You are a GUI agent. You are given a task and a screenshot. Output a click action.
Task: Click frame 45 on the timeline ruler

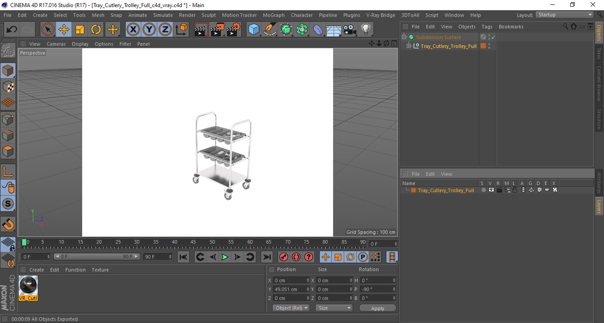pos(193,242)
